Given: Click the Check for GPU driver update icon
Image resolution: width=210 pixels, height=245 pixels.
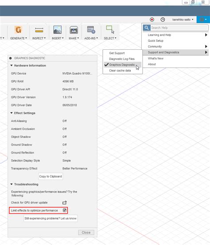Looking at the screenshot, I should 64,202.
